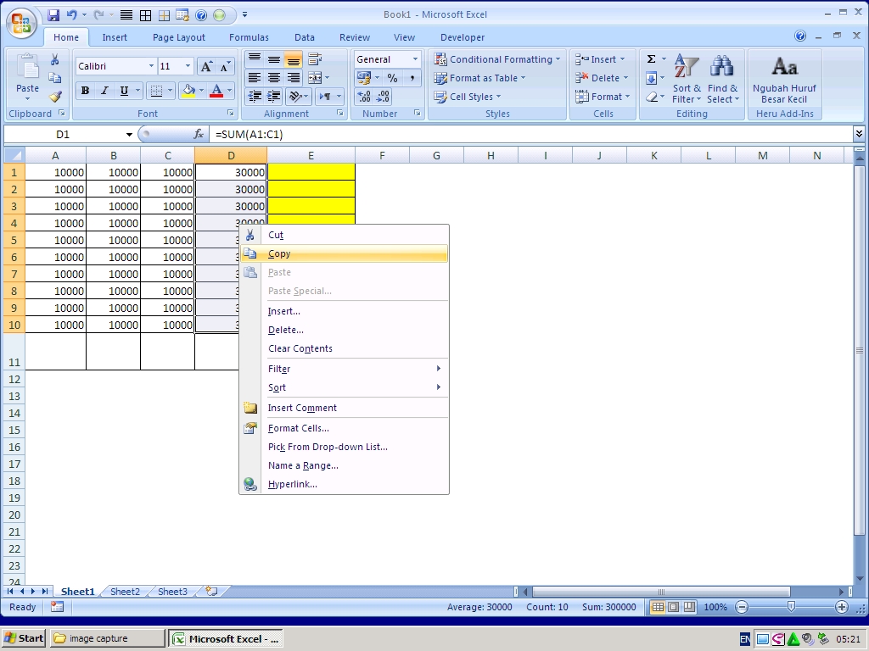The width and height of the screenshot is (869, 651).
Task: Toggle Underline formatting
Action: pyautogui.click(x=124, y=90)
